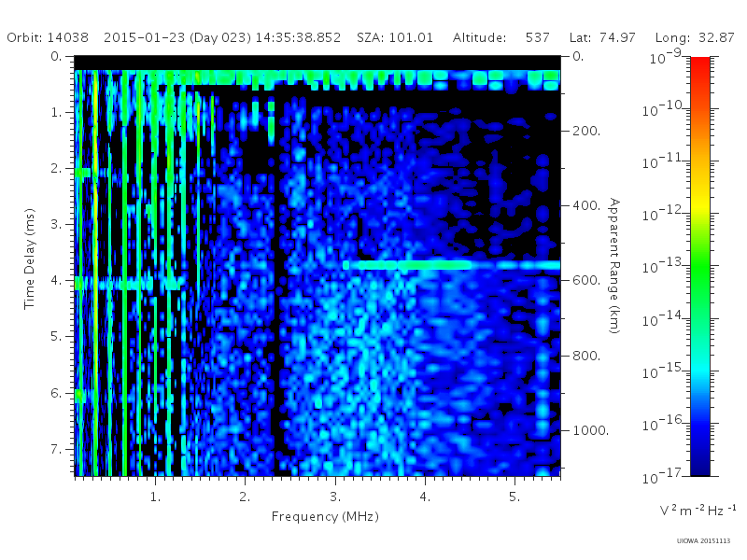Click the dark blue end of color bar
Screen dimensions: 747x560
point(699,467)
